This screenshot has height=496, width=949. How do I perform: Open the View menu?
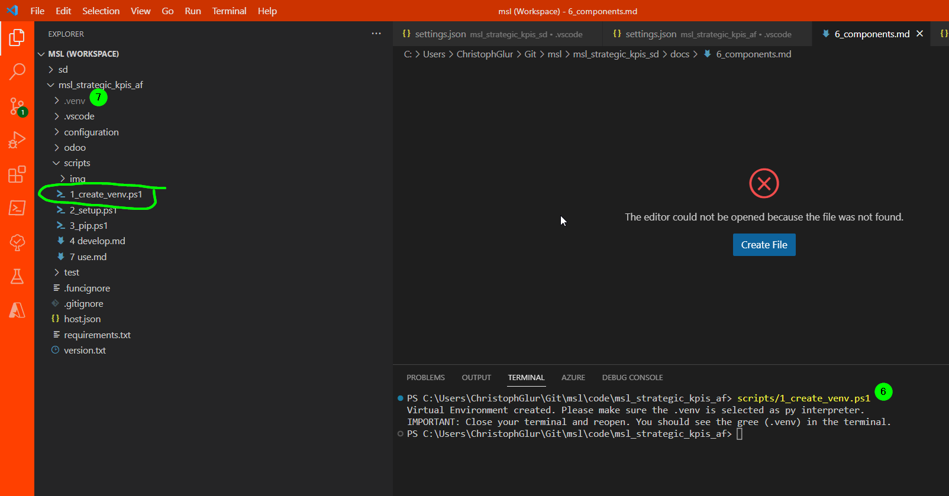(140, 11)
